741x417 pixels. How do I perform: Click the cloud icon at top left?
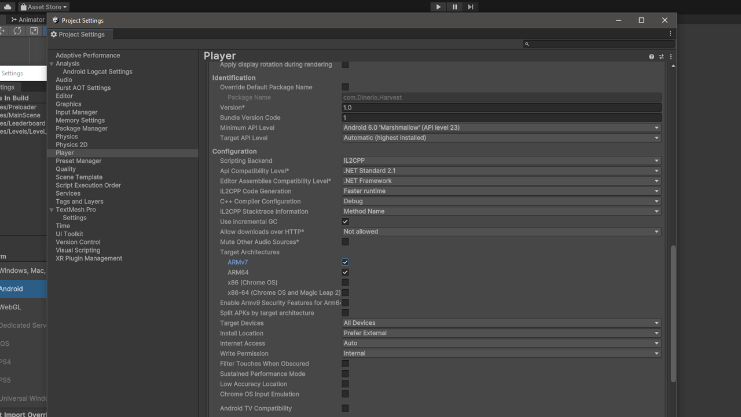[x=8, y=7]
